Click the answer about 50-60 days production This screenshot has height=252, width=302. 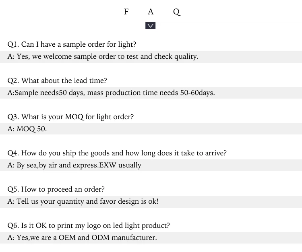111,93
